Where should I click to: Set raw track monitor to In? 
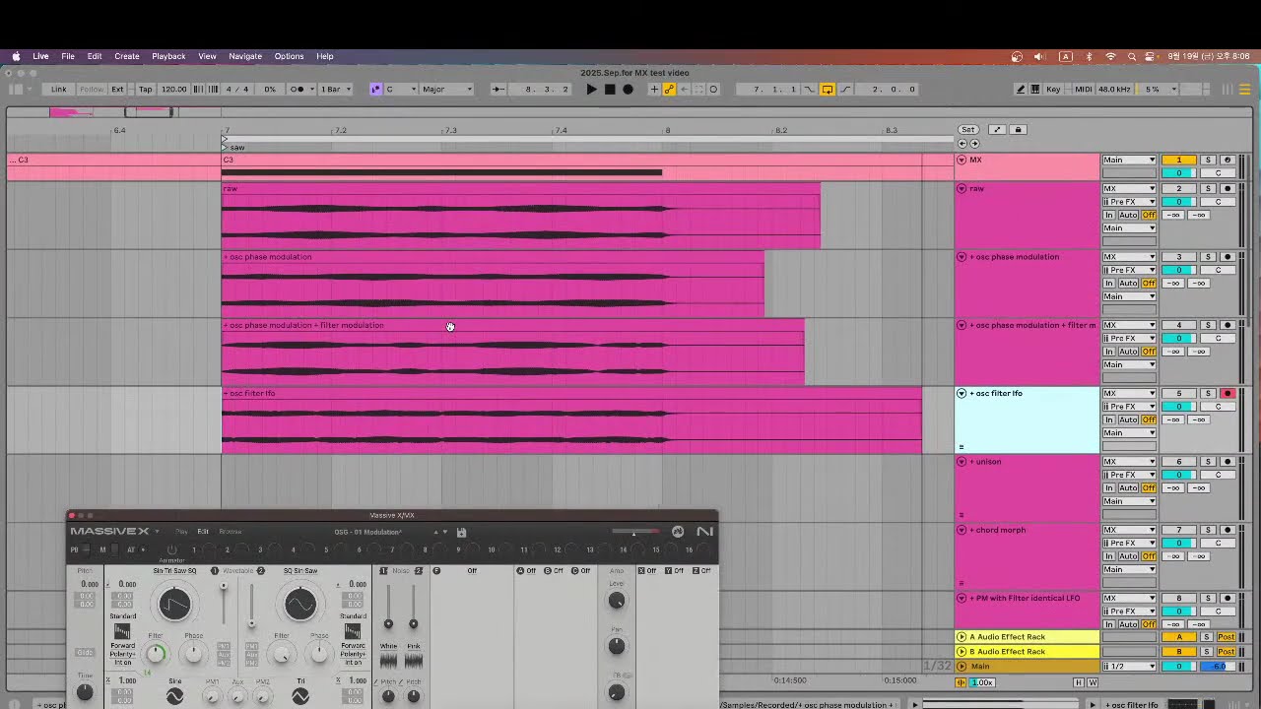tap(1109, 215)
